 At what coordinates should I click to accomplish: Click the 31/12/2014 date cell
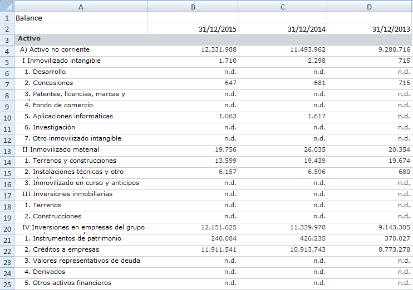[282, 29]
